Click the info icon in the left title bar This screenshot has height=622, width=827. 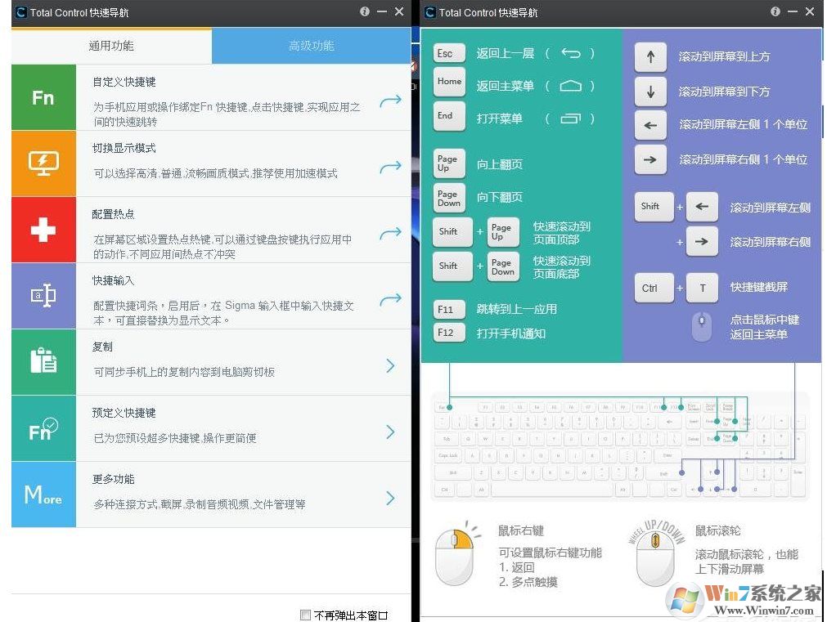[365, 11]
